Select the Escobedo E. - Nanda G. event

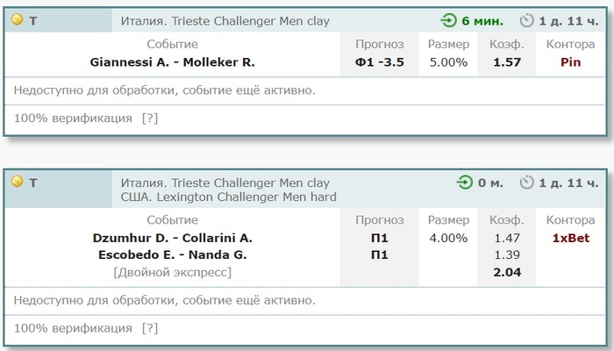[172, 255]
